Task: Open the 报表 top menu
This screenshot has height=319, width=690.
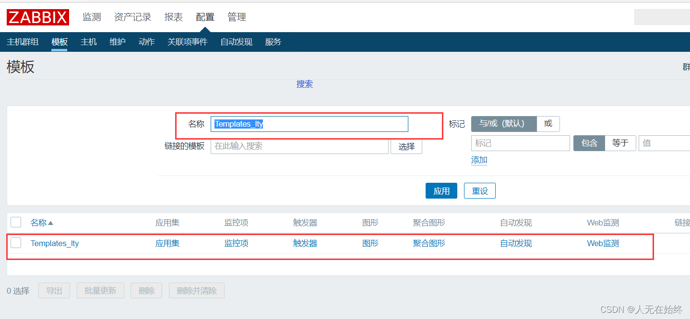Action: [x=173, y=17]
